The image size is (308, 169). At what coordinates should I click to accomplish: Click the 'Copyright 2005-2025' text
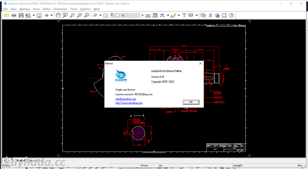pyautogui.click(x=162, y=82)
